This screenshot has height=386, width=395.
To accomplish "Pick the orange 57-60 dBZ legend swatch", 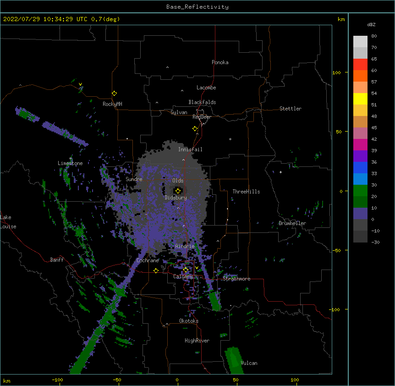I will click(360, 76).
